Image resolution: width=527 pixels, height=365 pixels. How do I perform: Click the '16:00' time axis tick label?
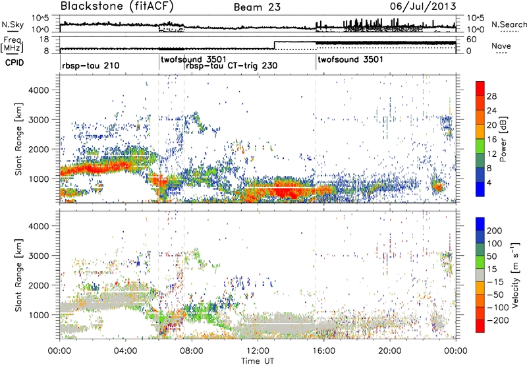pyautogui.click(x=323, y=351)
